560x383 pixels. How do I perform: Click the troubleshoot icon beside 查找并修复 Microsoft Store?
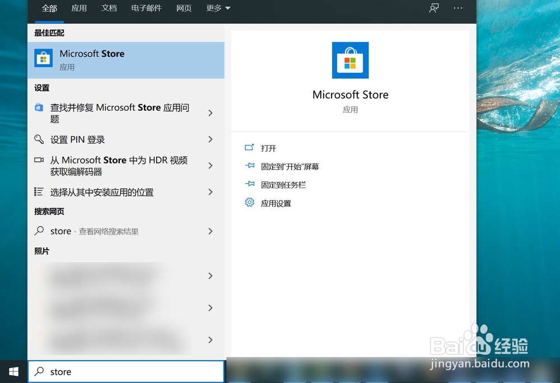coord(39,107)
